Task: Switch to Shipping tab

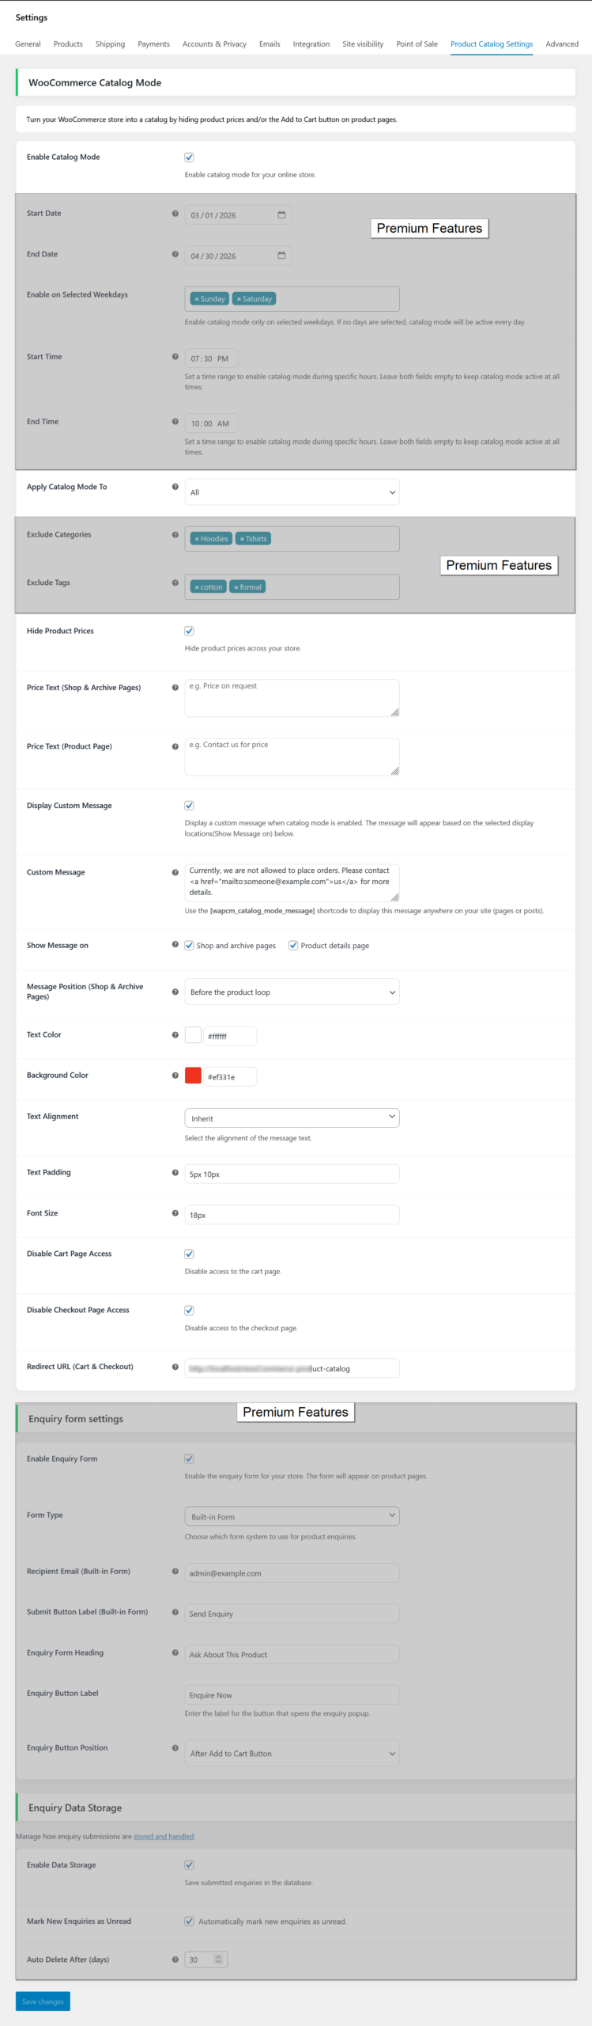Action: coord(110,44)
